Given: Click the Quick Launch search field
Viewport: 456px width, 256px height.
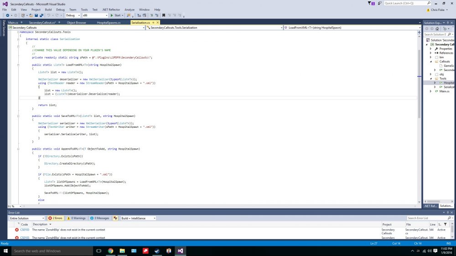Looking at the screenshot, I should pyautogui.click(x=407, y=3).
